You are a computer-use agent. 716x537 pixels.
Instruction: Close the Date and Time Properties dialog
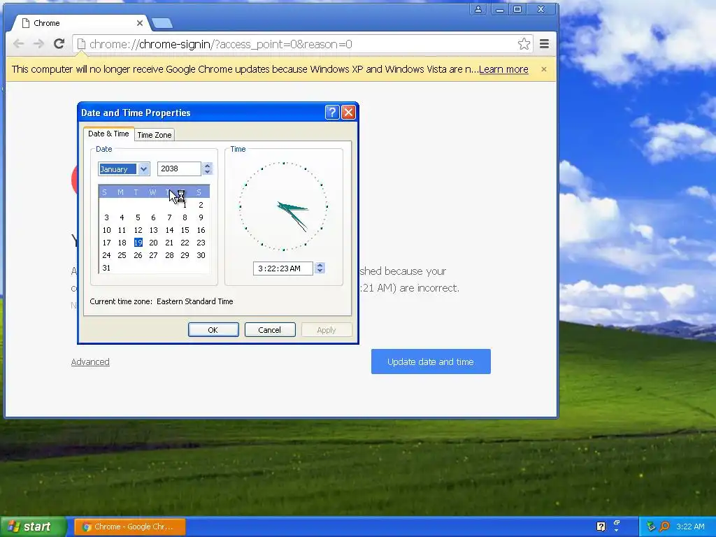pos(348,113)
